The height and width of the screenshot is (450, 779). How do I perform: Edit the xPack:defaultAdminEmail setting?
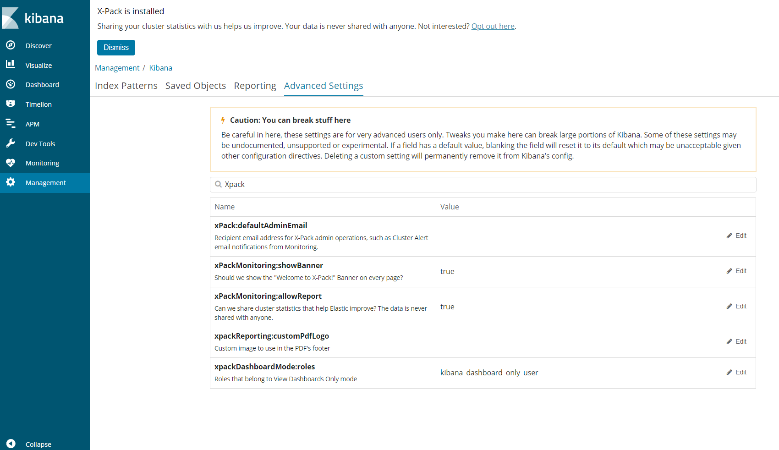736,236
